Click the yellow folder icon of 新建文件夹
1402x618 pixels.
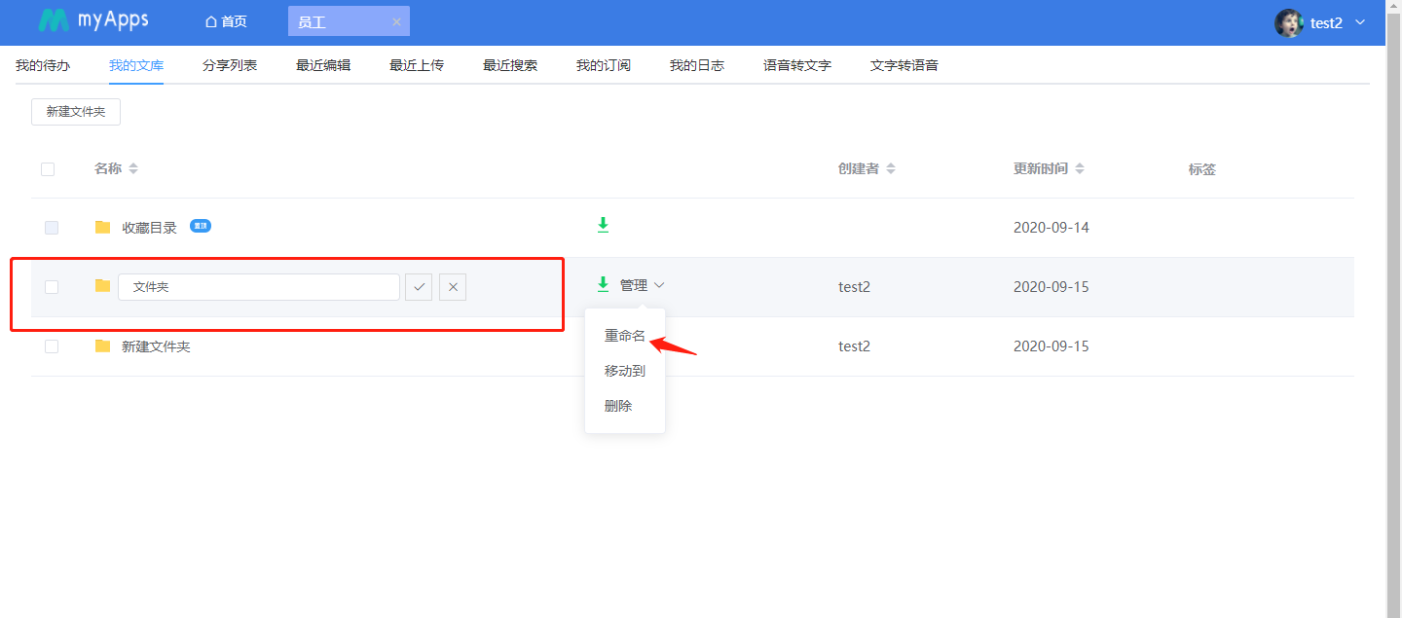point(102,345)
